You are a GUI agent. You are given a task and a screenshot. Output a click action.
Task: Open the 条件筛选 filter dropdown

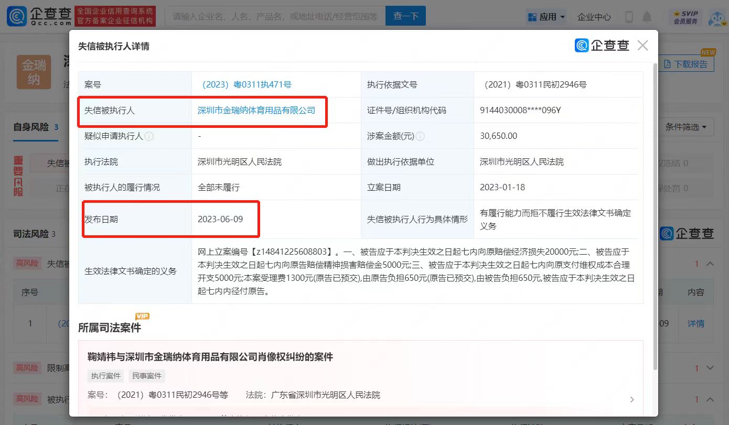pyautogui.click(x=686, y=127)
